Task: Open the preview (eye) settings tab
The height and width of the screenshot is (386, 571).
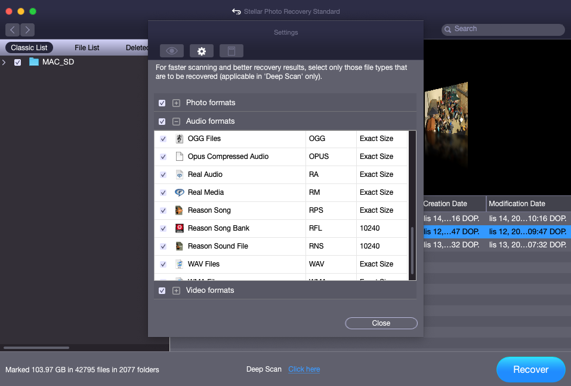Action: point(171,51)
